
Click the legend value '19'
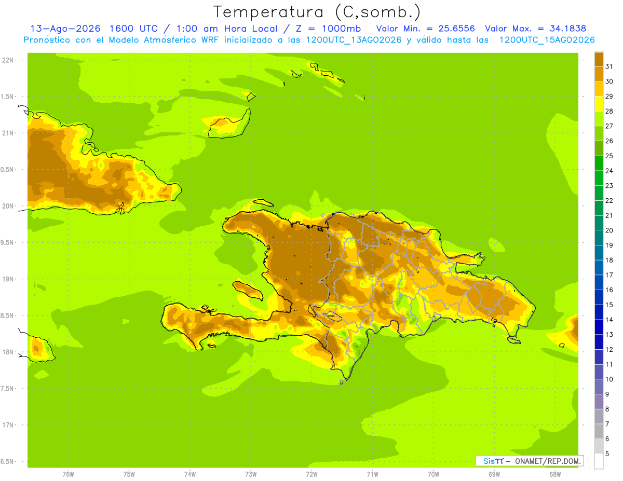click(x=609, y=245)
